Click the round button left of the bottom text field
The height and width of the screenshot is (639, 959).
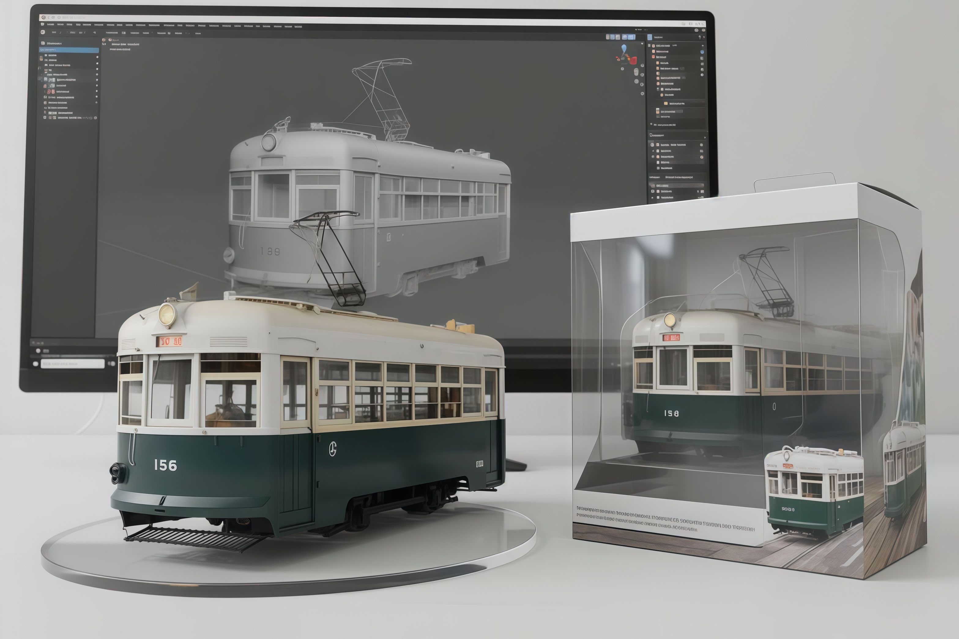click(x=35, y=364)
